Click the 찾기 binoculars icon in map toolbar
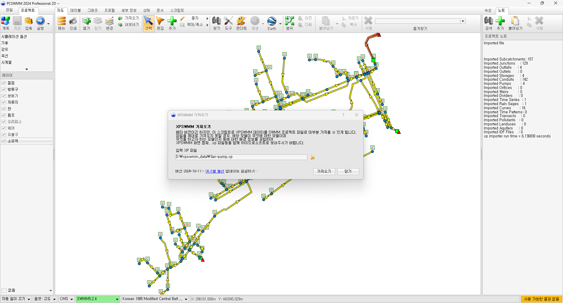 [216, 21]
